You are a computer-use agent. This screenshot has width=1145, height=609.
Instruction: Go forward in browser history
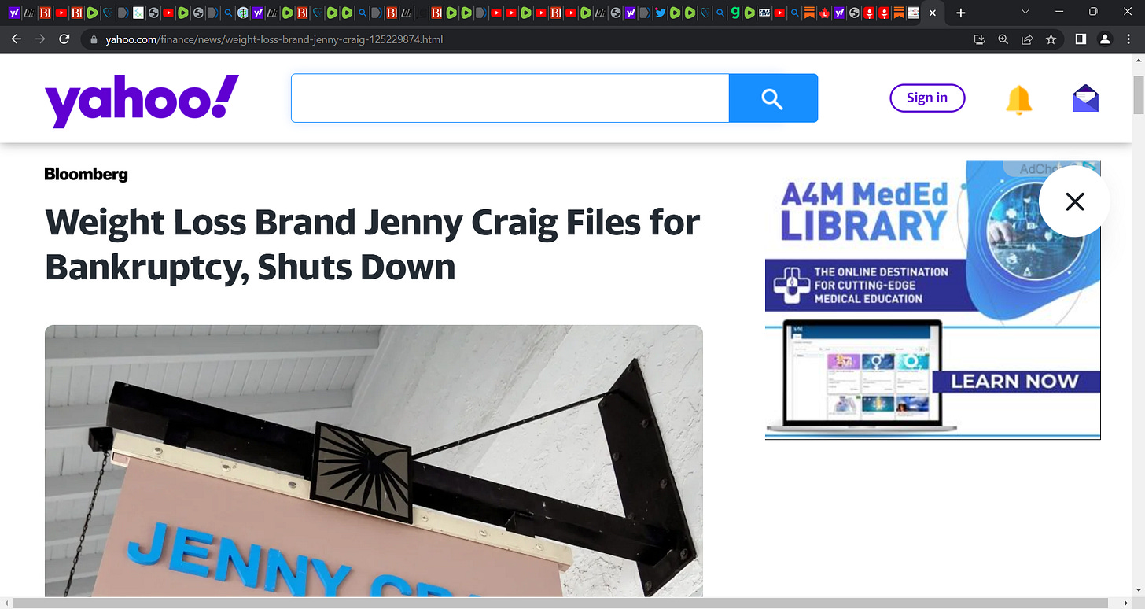40,39
